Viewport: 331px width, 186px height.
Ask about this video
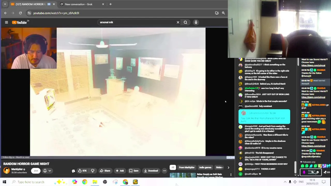click(x=119, y=171)
